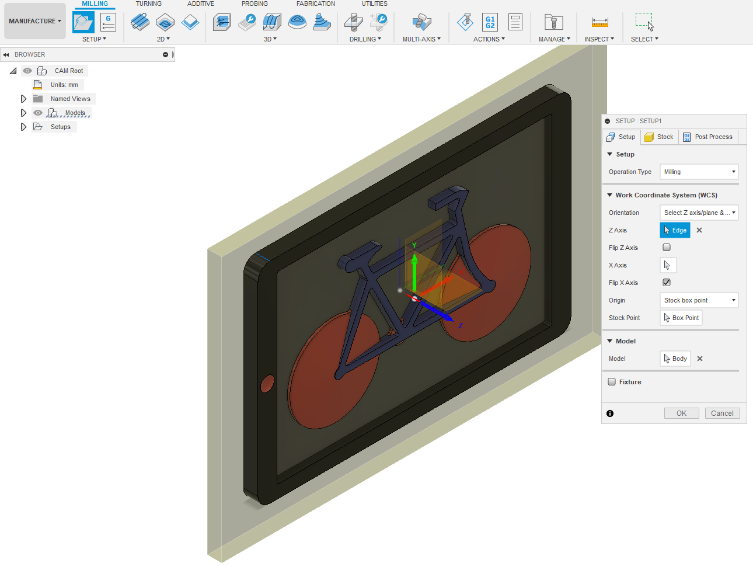Expand the Setups tree node
753x570 pixels.
(23, 127)
